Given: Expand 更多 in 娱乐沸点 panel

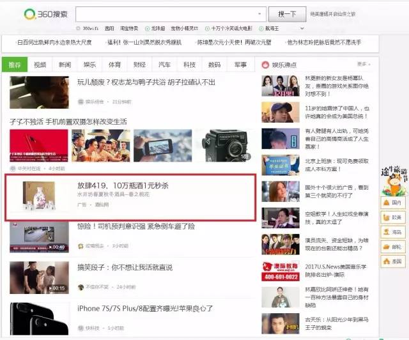Looking at the screenshot, I should coord(363,65).
